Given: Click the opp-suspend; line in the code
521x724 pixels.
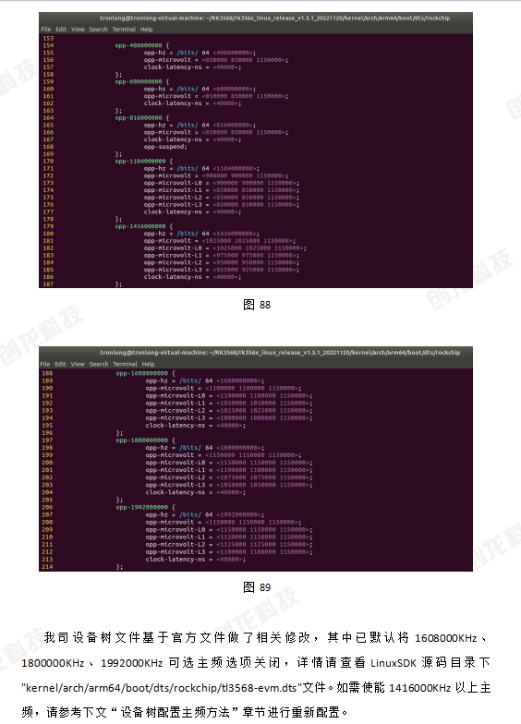Looking at the screenshot, I should pos(165,146).
